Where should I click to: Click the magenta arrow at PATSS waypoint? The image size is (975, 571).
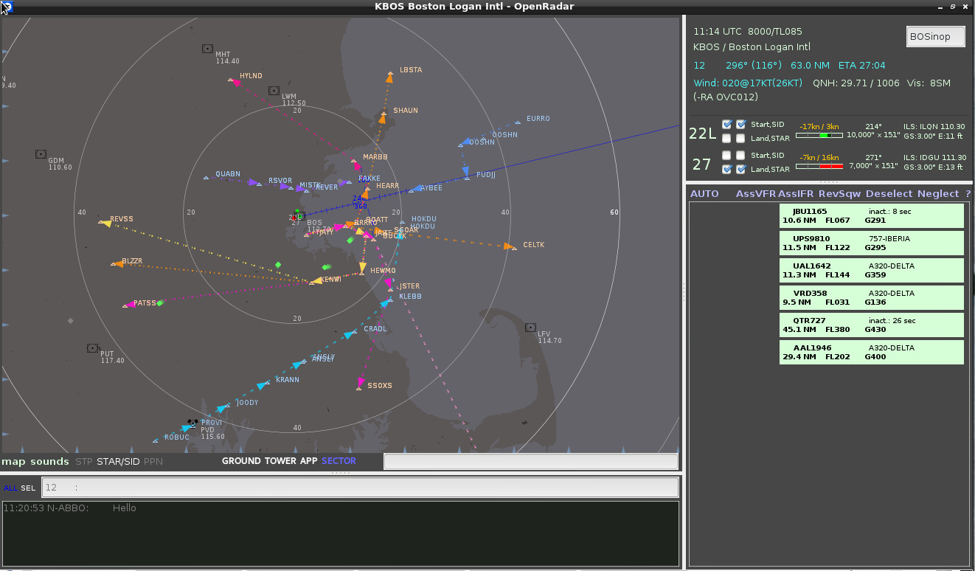[x=130, y=303]
